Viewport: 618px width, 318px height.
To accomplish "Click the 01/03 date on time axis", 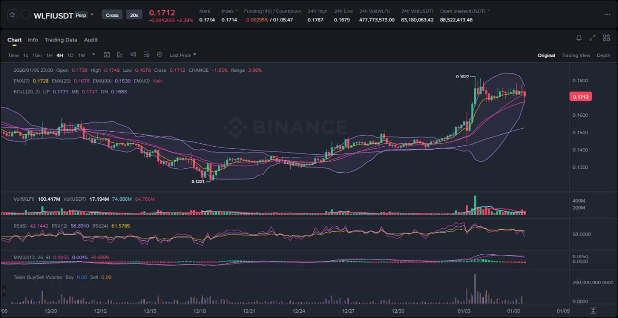I will point(464,311).
